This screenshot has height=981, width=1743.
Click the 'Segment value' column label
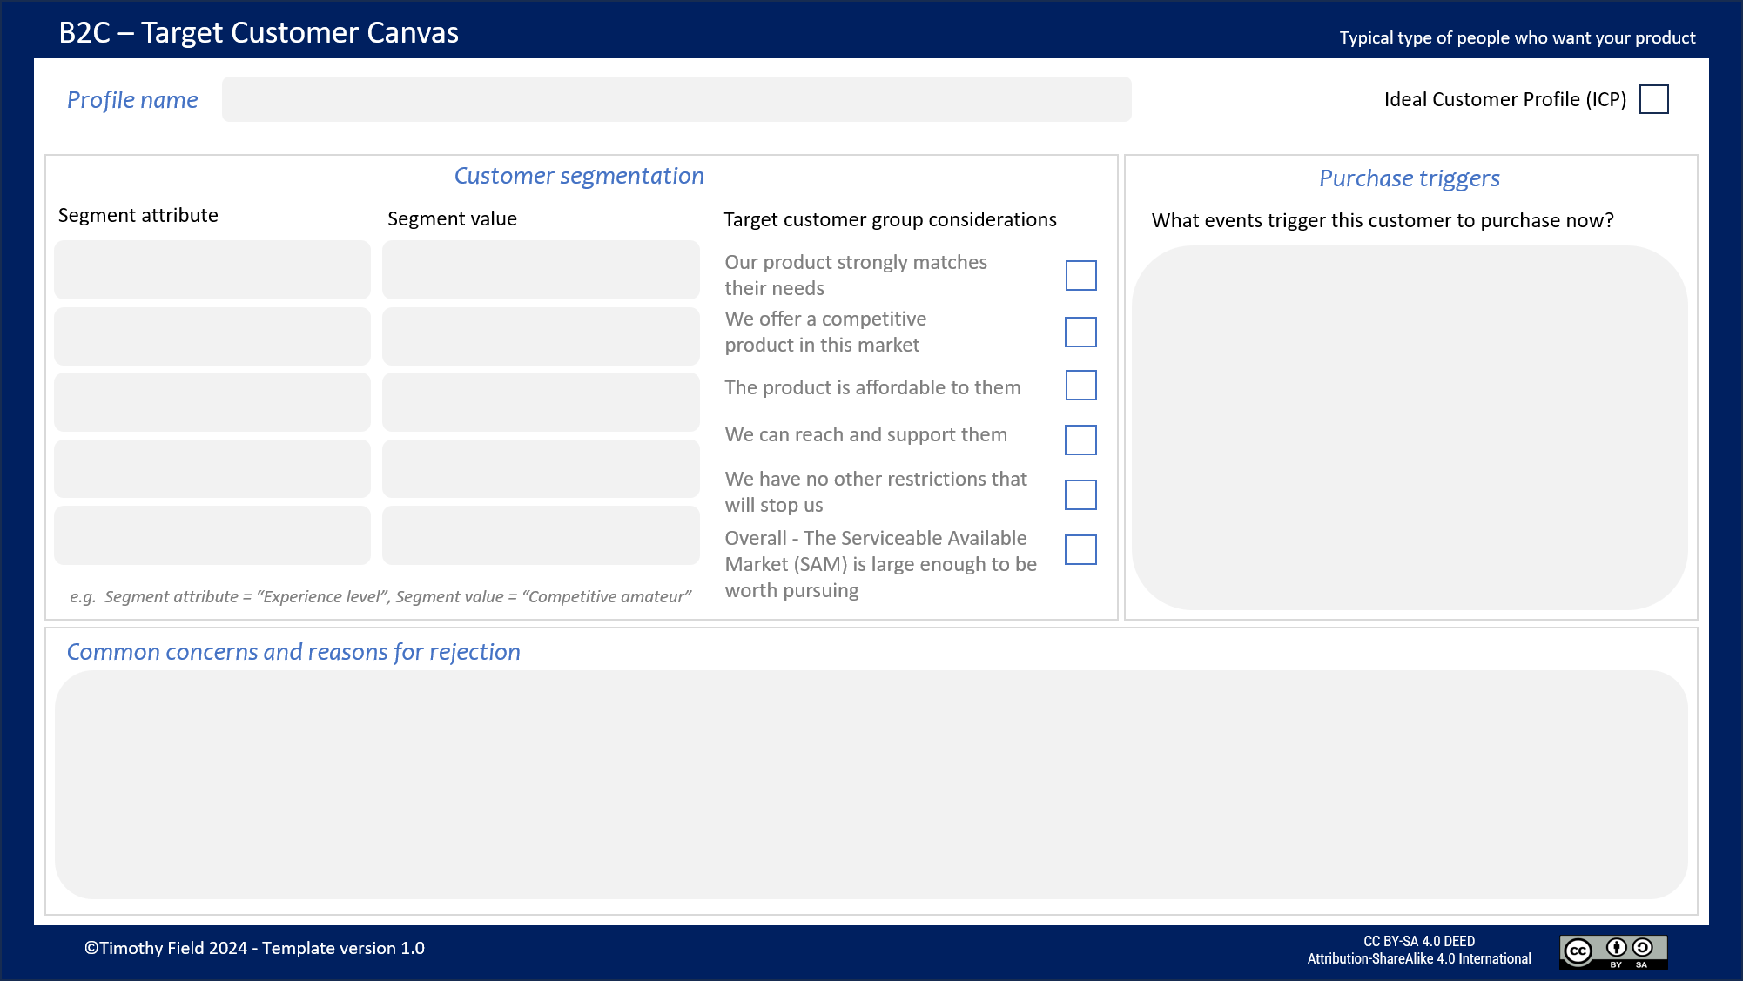[452, 218]
